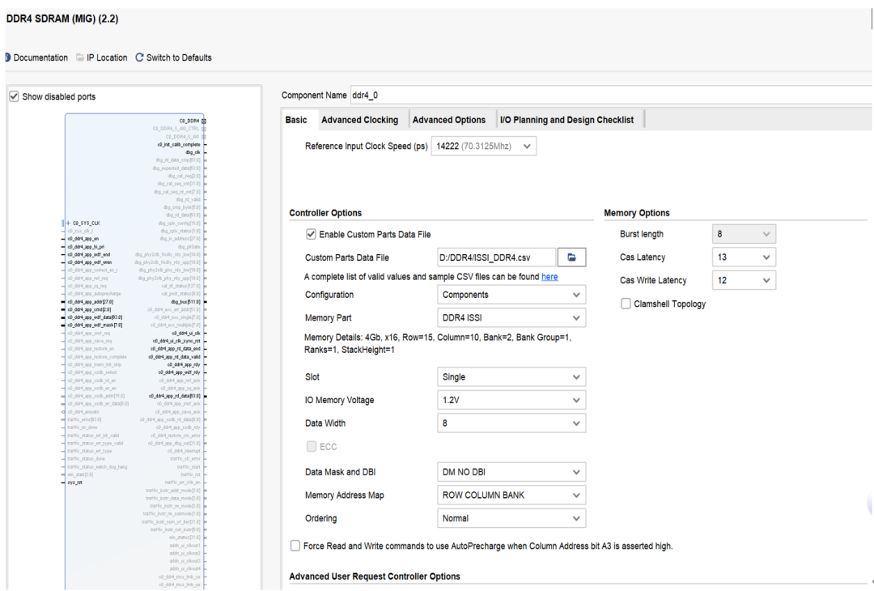874x591 pixels.
Task: Enable the Clamshell Topology checkbox
Action: (x=626, y=304)
